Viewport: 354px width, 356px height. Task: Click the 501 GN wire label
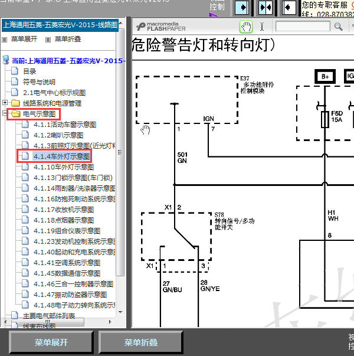182,158
